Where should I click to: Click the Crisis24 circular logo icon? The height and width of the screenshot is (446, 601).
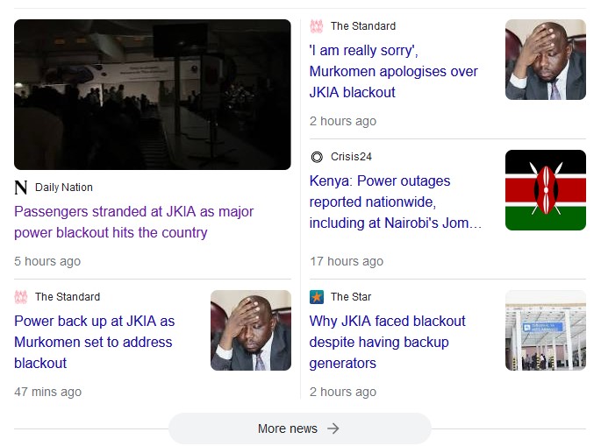pyautogui.click(x=317, y=157)
